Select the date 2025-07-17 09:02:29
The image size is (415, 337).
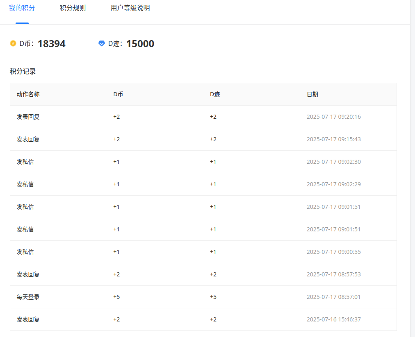[334, 184]
